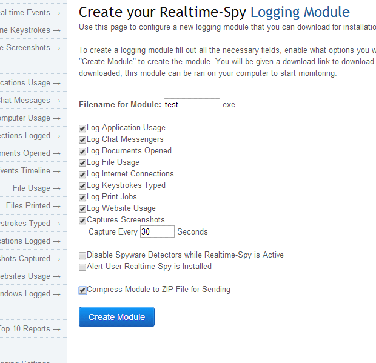Open Applications Usage sidebar link
This screenshot has height=363, width=376.
coord(30,83)
